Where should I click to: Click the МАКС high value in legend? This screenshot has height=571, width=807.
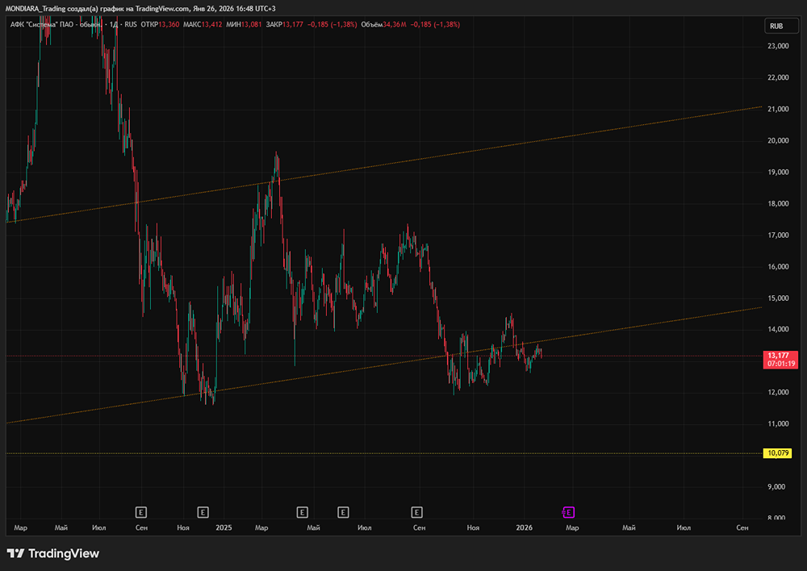tap(211, 25)
